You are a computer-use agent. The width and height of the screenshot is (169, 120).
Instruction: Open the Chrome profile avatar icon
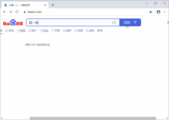159,12
